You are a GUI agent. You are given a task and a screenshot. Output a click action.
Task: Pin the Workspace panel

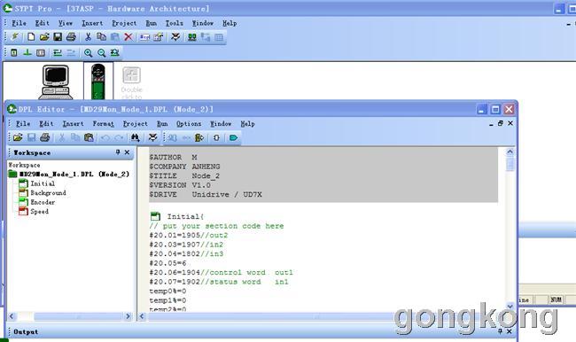pos(118,152)
